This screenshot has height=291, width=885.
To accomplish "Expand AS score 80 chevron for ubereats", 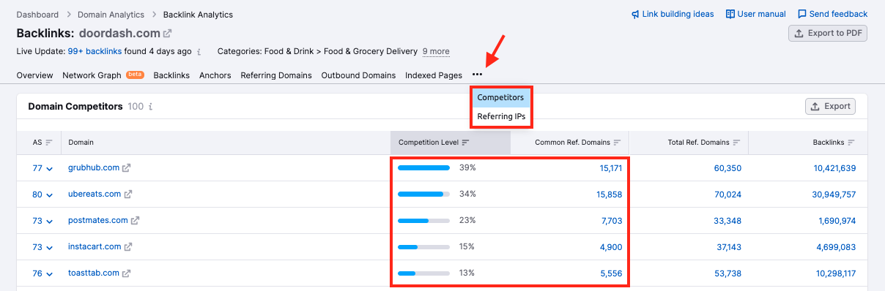I will click(50, 195).
